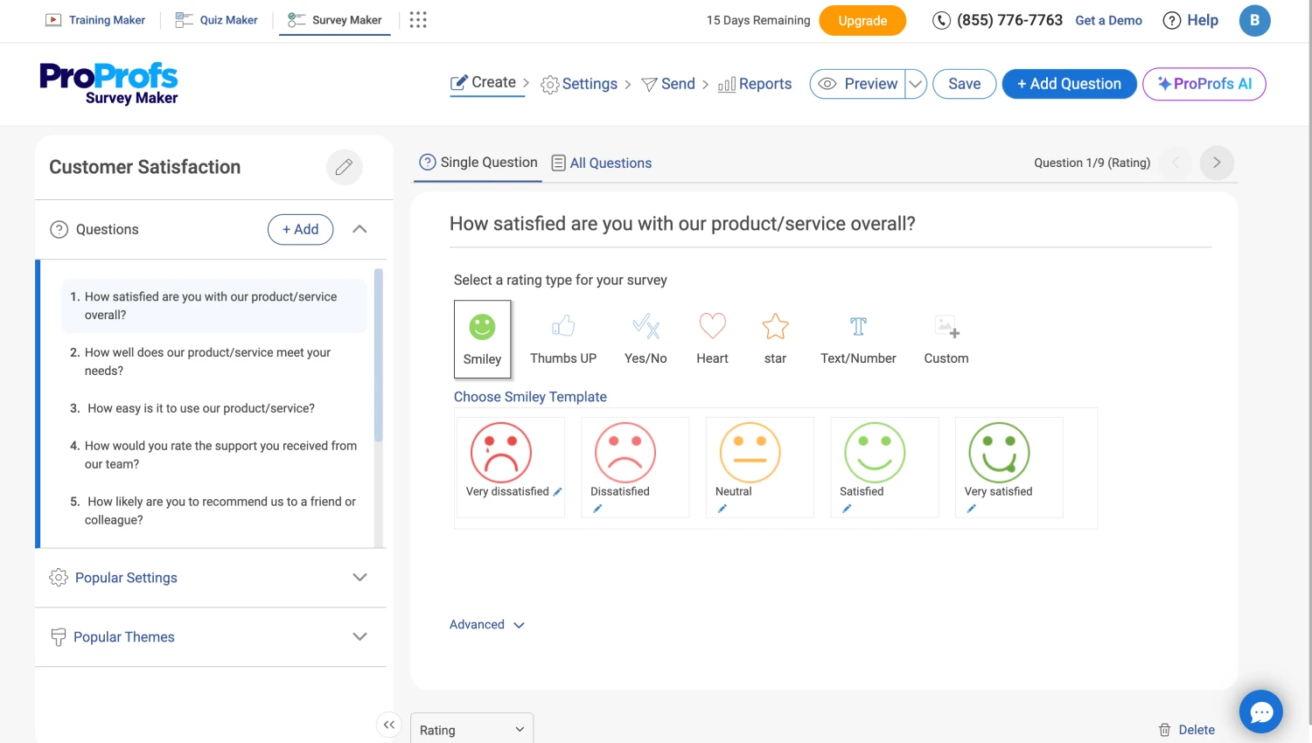Click the Upgrade button
Screen dimensions: 1312x743
862,21
